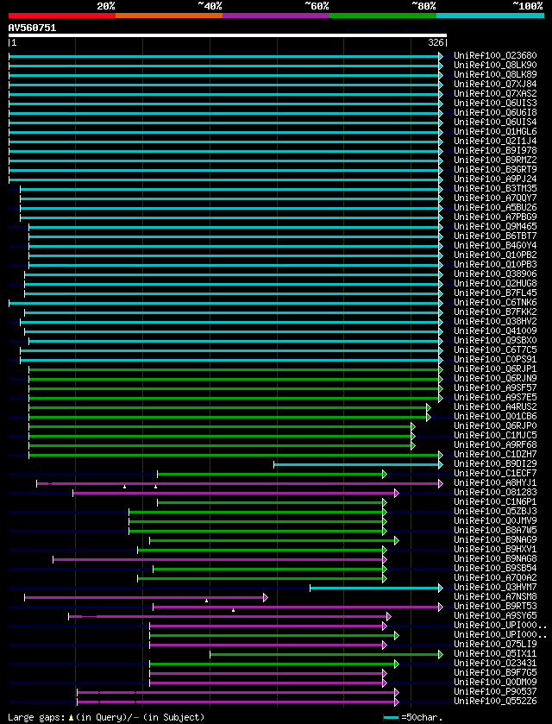The width and height of the screenshot is (552, 724).
Task: Click the cyan alignment bar for Q8LK89
Action: 224,75
